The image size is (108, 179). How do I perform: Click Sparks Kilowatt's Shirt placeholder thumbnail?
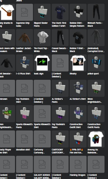(42, 113)
